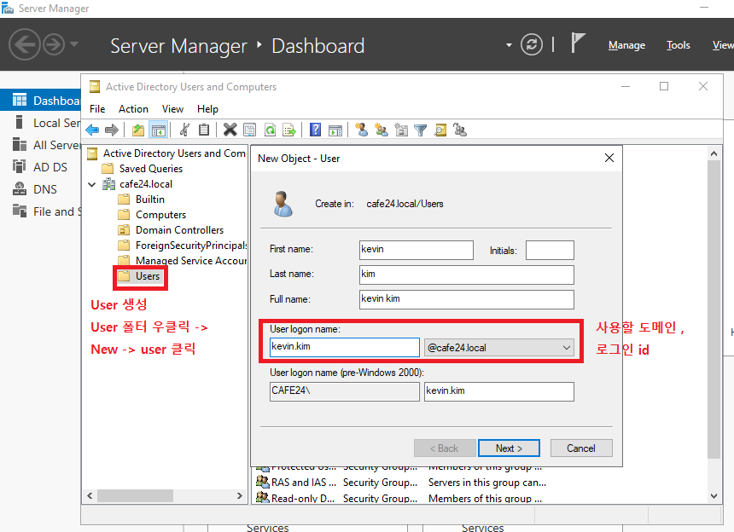Image resolution: width=734 pixels, height=532 pixels.
Task: Click the Initials field
Action: (550, 250)
